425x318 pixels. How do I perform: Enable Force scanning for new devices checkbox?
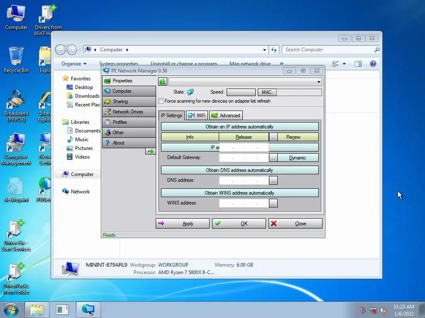(161, 101)
